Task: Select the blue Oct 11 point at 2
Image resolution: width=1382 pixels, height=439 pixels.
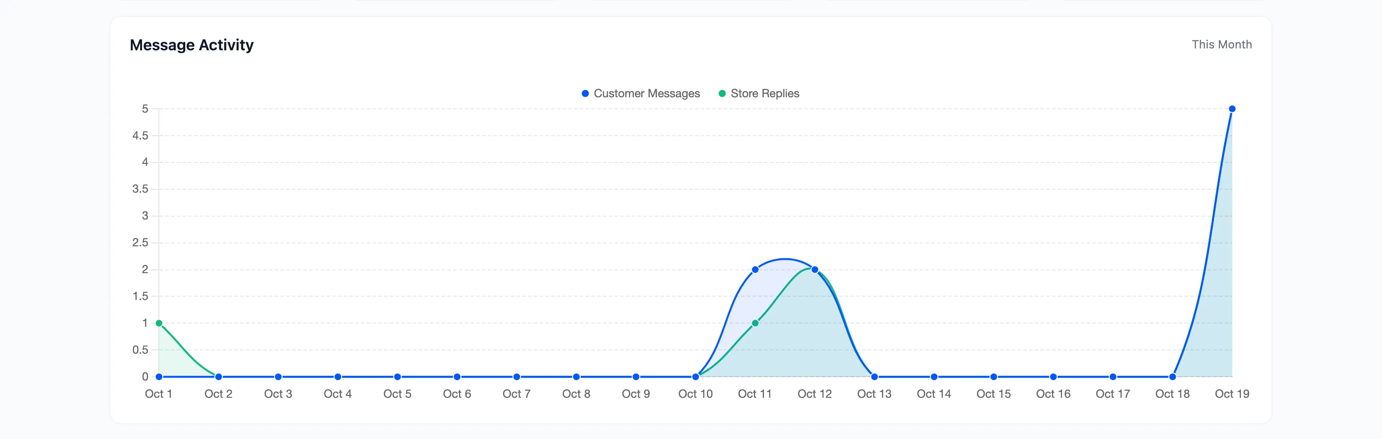Action: [x=755, y=270]
